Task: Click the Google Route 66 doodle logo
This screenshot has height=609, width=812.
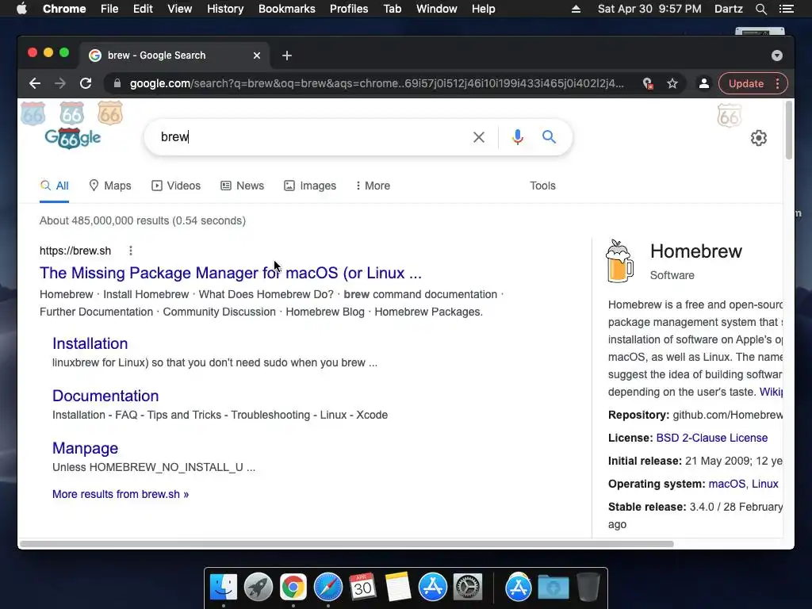Action: [x=72, y=138]
